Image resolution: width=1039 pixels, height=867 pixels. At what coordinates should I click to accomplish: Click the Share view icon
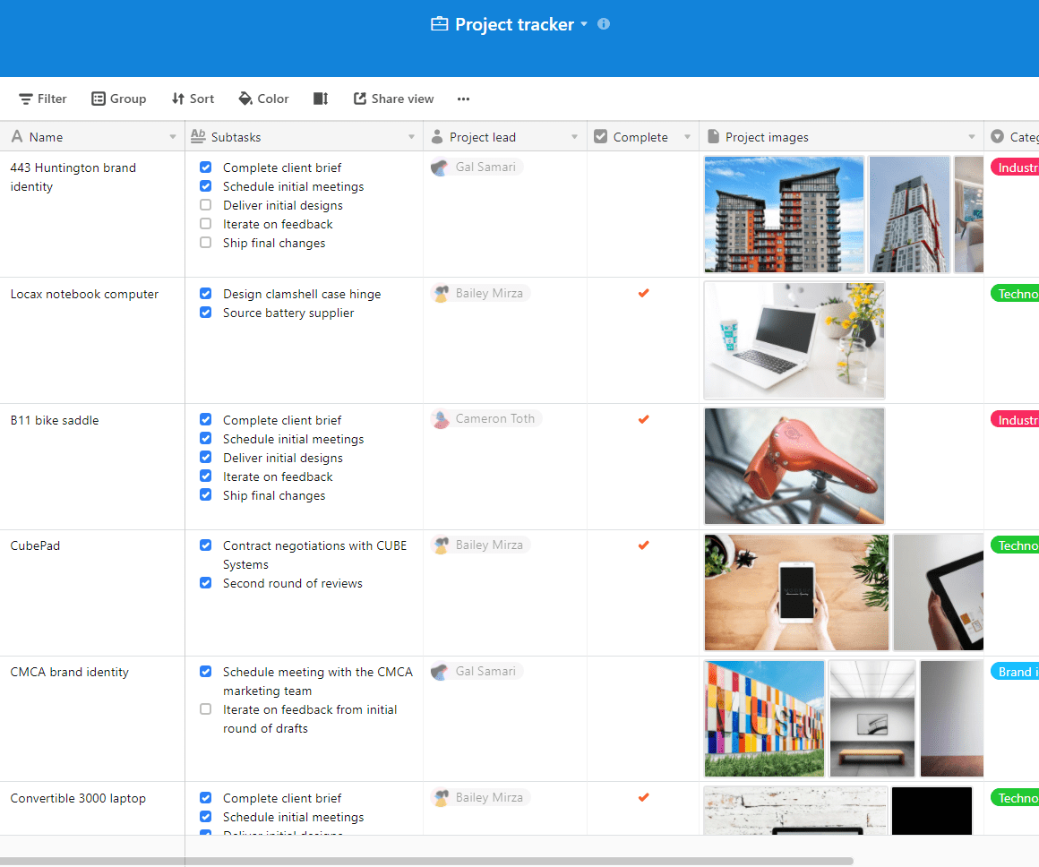(x=360, y=99)
